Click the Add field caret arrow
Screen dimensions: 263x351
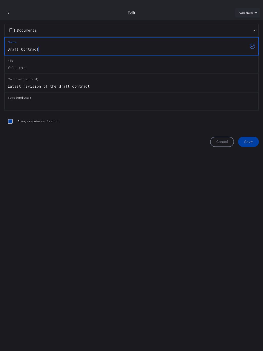pyautogui.click(x=256, y=13)
